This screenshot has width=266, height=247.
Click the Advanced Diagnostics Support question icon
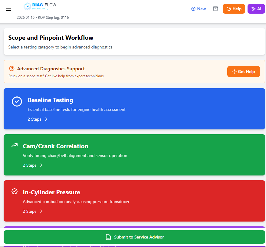pos(12,68)
